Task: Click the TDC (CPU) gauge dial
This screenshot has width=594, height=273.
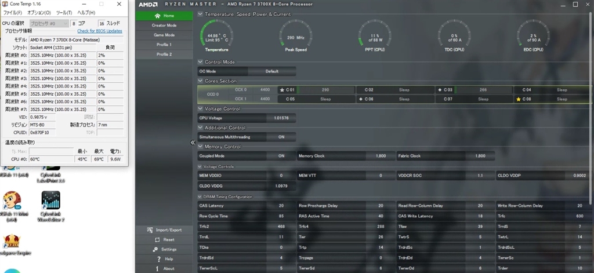Action: coord(454,35)
